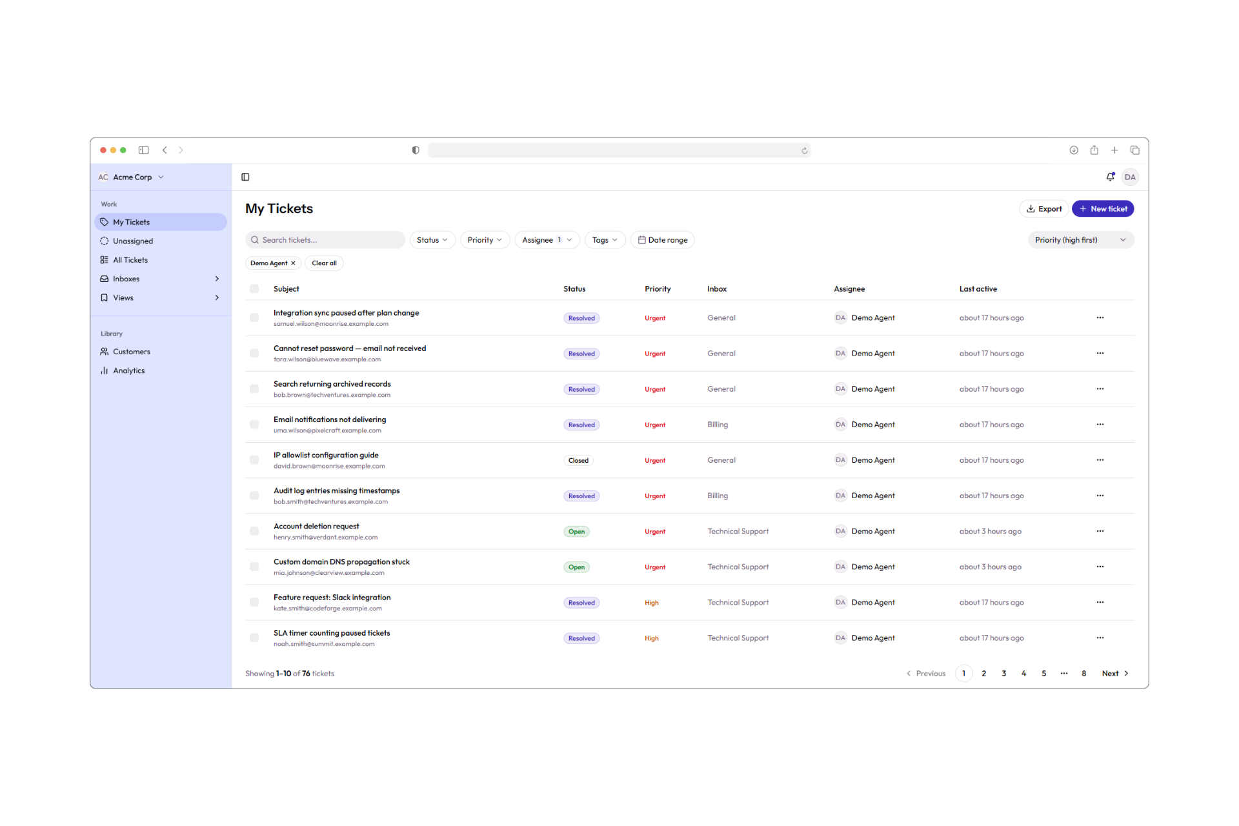Viewport: 1239px width, 826px height.
Task: Remove the Demo Agent filter chip
Action: pyautogui.click(x=293, y=263)
